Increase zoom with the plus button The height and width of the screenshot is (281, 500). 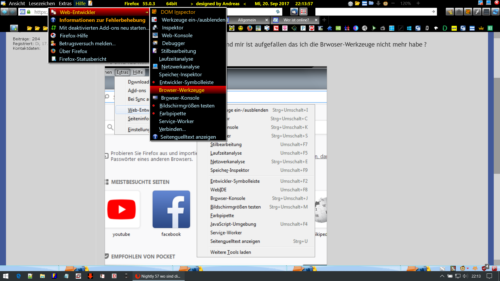coord(418,3)
